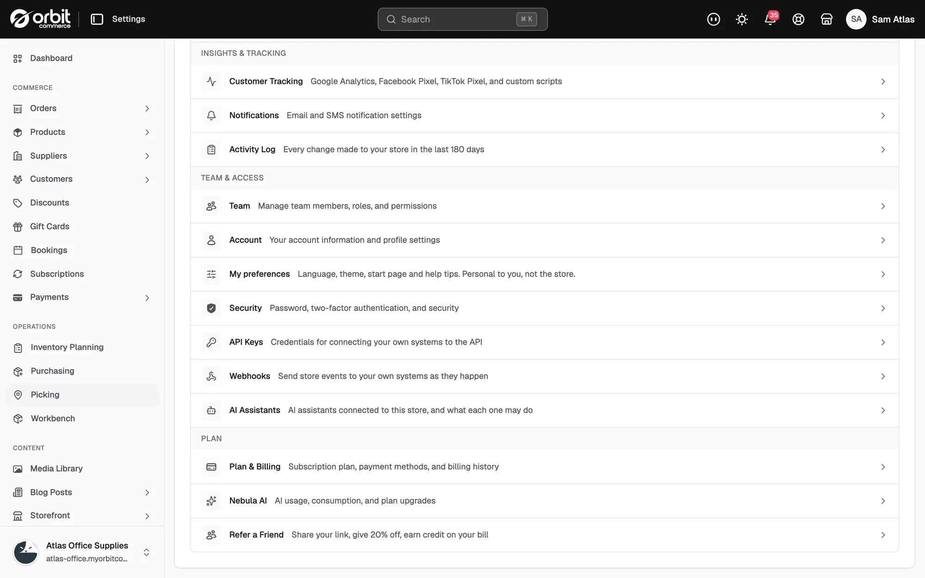Click the Webhooks icon
925x578 pixels.
(211, 376)
